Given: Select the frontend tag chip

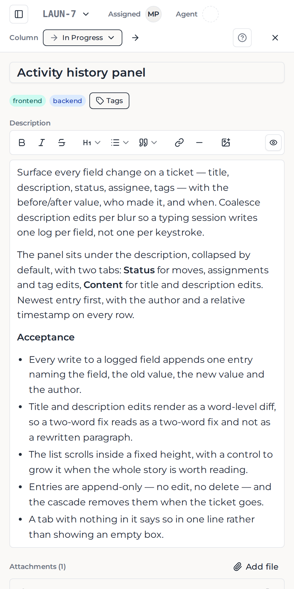Looking at the screenshot, I should (27, 101).
